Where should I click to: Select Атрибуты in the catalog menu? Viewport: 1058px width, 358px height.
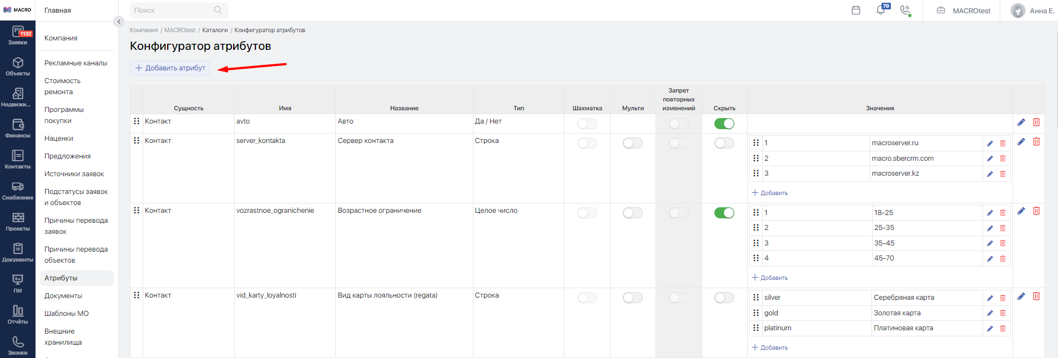61,278
